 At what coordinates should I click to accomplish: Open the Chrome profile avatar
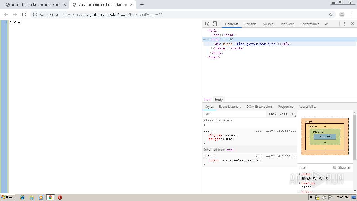(342, 15)
